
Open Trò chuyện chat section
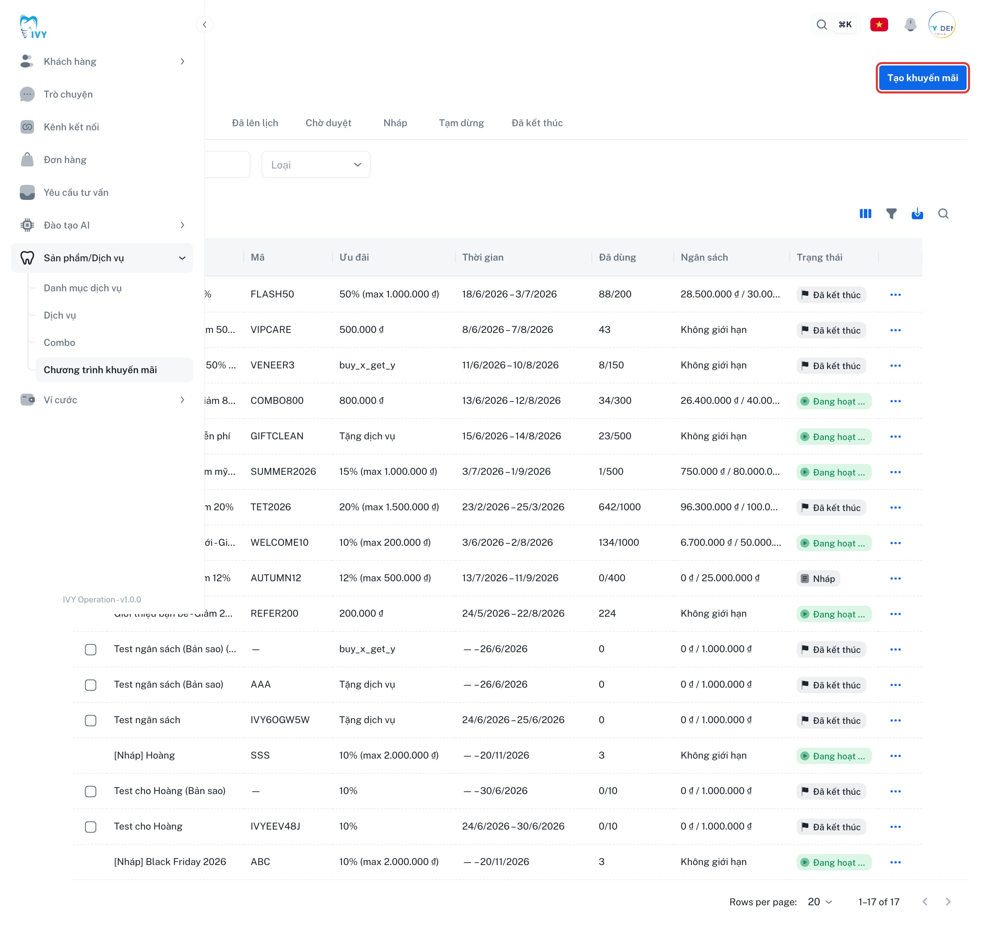(102, 94)
